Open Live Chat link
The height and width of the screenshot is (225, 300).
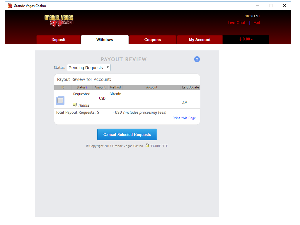(236, 23)
